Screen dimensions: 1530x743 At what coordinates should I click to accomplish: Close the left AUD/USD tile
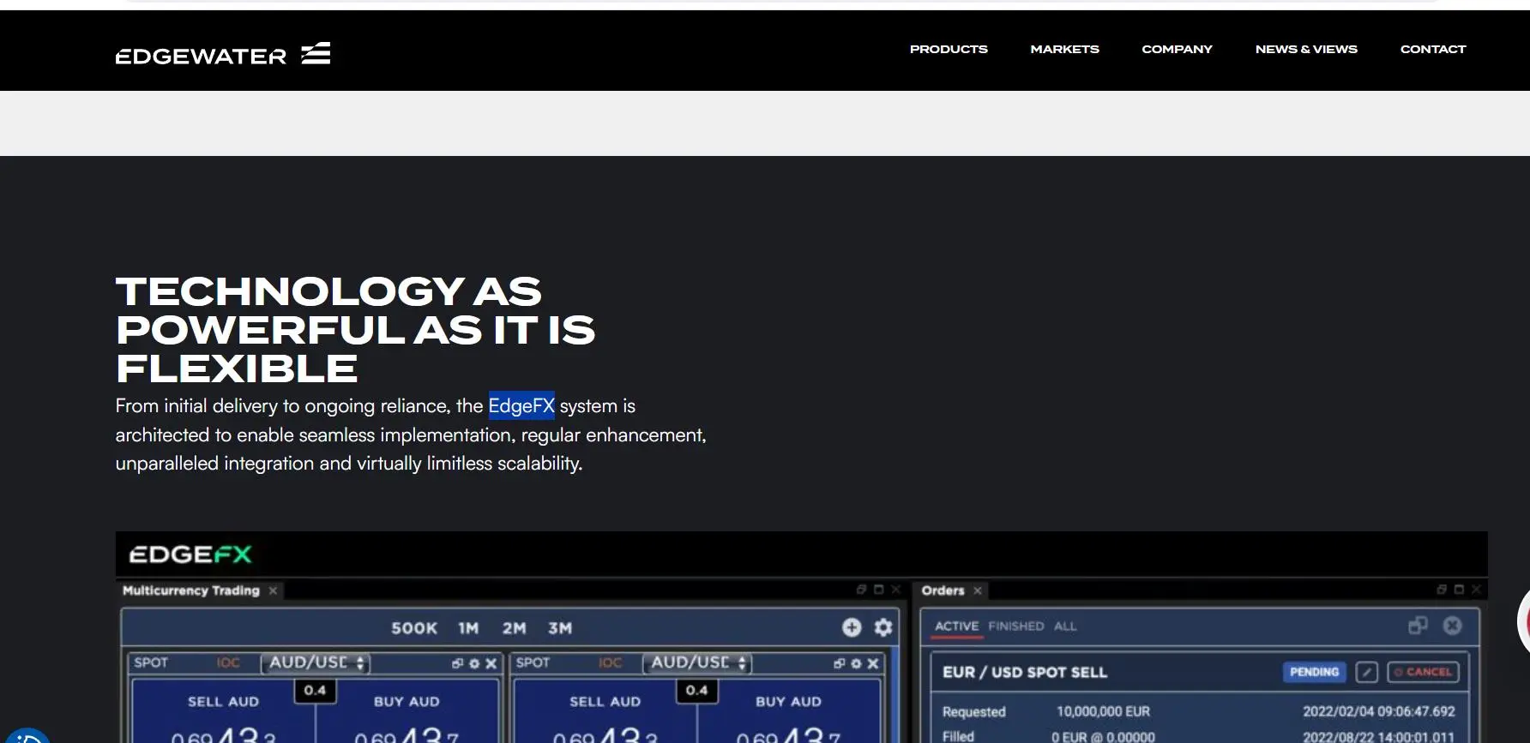pos(491,663)
